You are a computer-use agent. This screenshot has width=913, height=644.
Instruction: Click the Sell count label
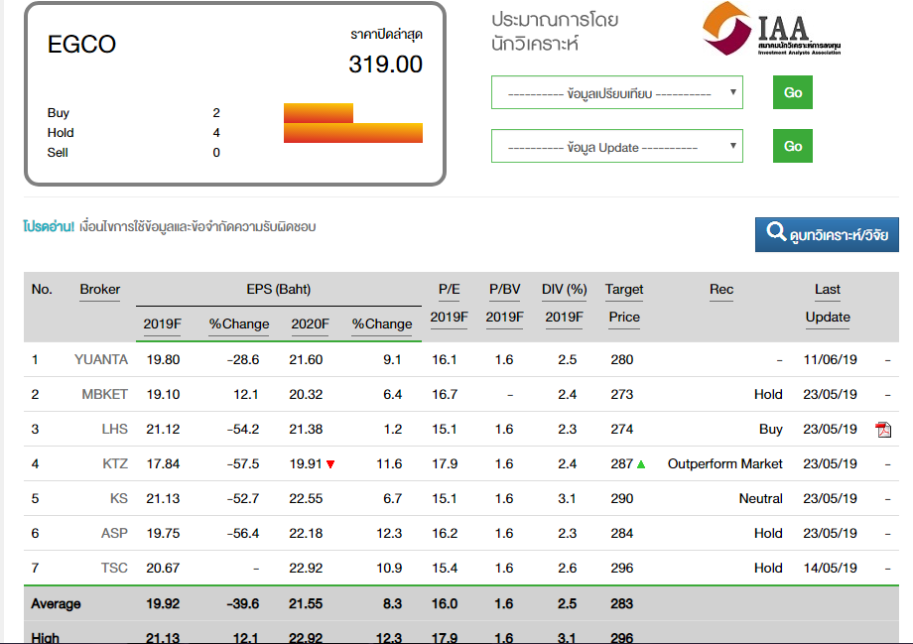(x=58, y=153)
